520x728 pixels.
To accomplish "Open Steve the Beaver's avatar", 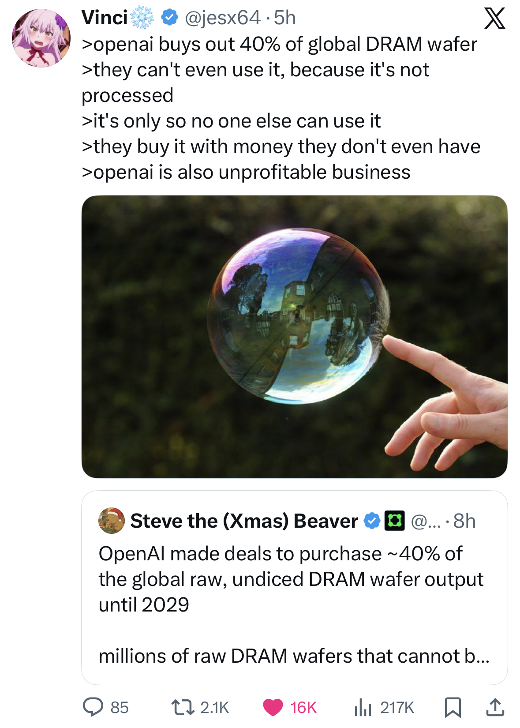I will click(x=111, y=521).
